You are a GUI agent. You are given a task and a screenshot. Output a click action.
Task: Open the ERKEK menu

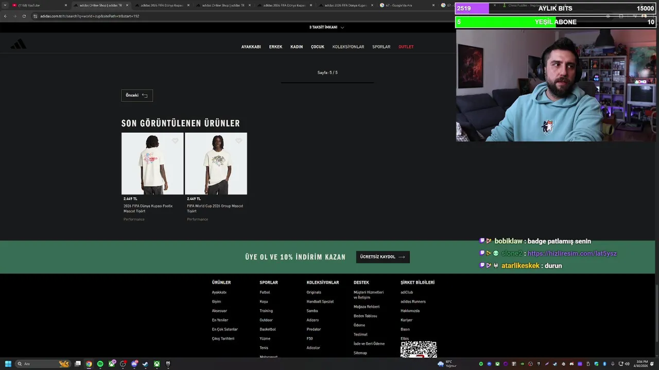[x=275, y=47]
